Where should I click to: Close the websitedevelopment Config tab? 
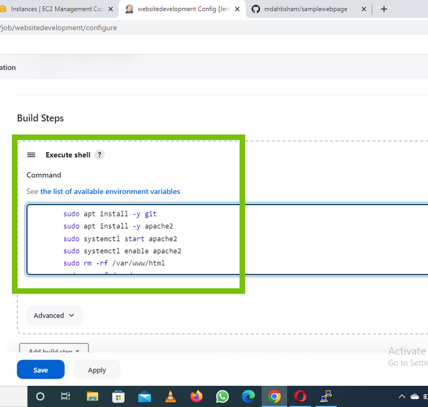[237, 9]
